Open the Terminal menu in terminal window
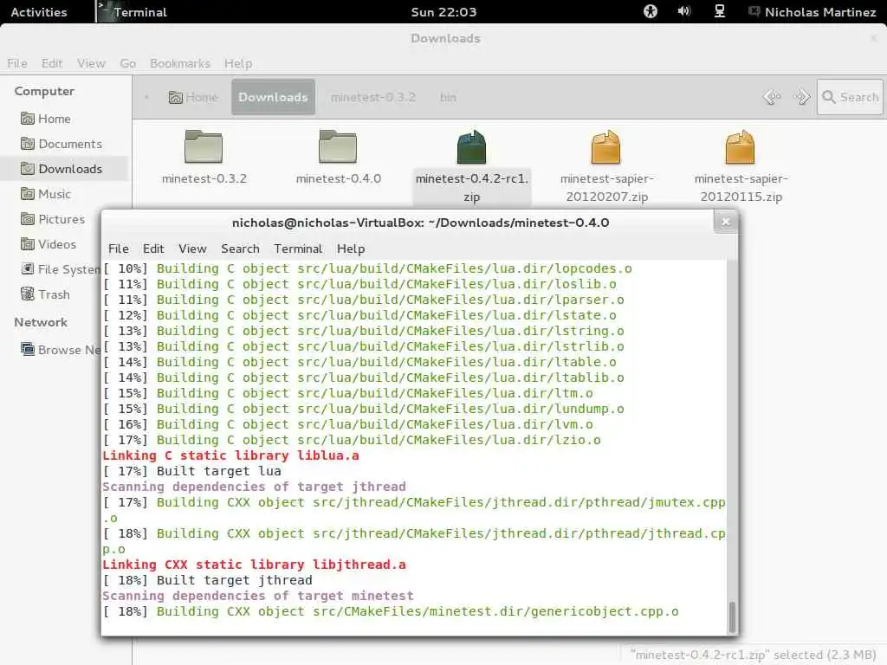This screenshot has width=887, height=665. 298,249
